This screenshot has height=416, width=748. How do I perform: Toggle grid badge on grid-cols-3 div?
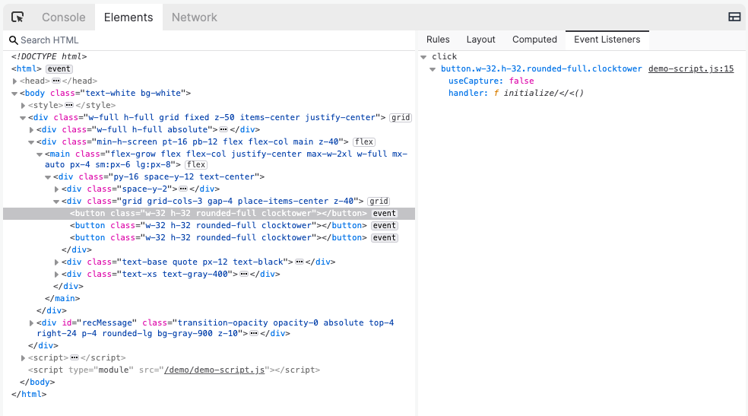[379, 202]
